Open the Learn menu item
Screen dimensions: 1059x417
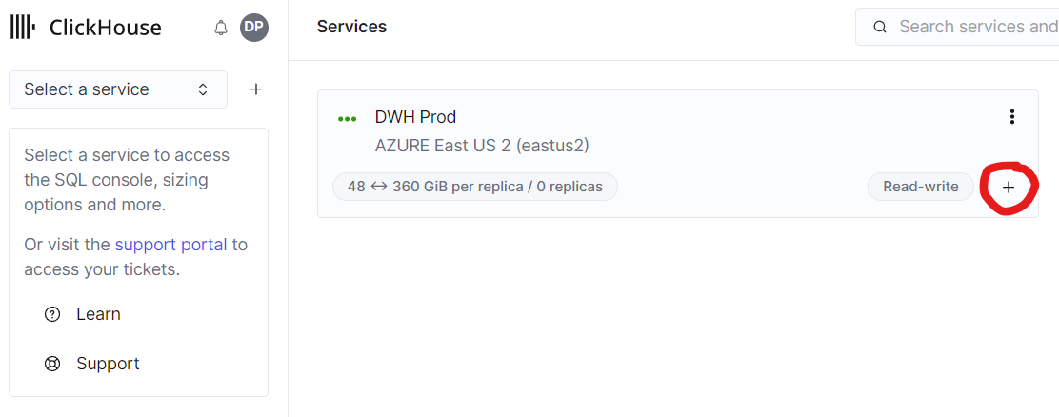(98, 314)
